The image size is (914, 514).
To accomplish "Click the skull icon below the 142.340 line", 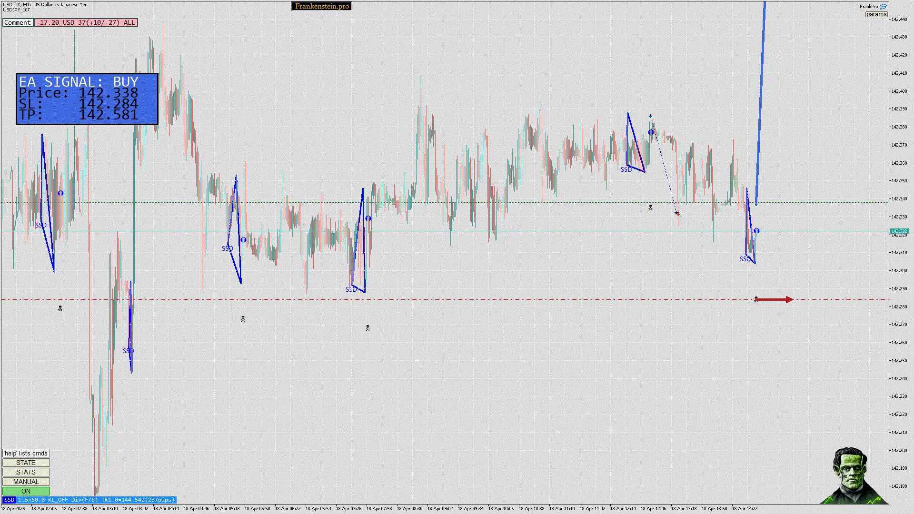I will [x=650, y=208].
